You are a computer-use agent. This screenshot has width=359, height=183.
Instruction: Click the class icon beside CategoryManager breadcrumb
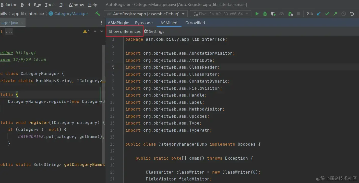coord(51,14)
